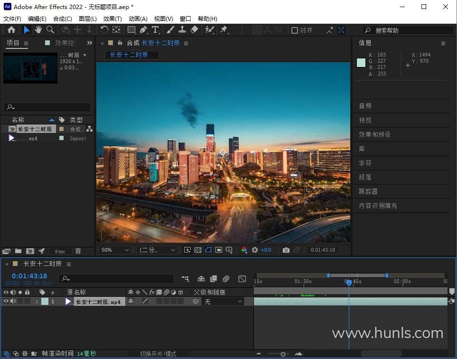Mute audio of the 长安十二时辰.mp4 layer
This screenshot has width=457, height=359.
coord(13,301)
